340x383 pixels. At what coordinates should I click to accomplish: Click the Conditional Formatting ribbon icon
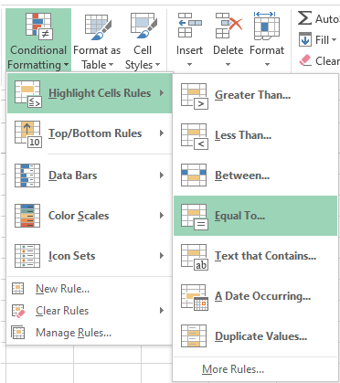tap(38, 26)
